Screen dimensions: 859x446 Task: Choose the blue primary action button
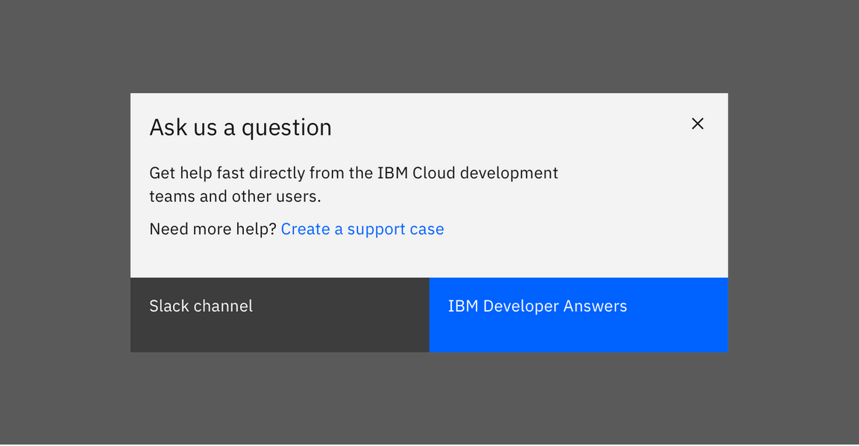(x=578, y=315)
